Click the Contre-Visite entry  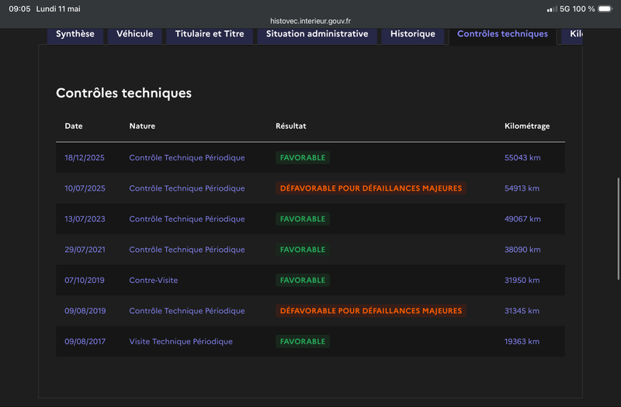coord(153,280)
